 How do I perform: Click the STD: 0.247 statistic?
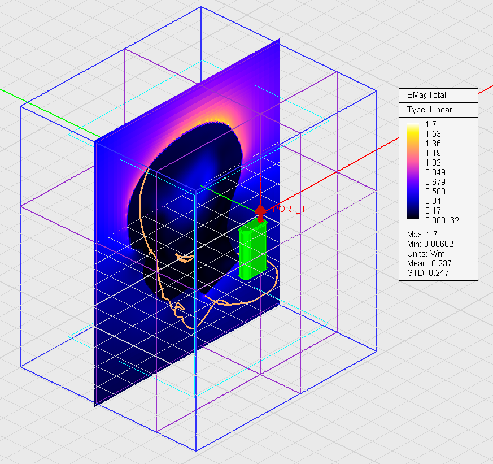(x=428, y=273)
